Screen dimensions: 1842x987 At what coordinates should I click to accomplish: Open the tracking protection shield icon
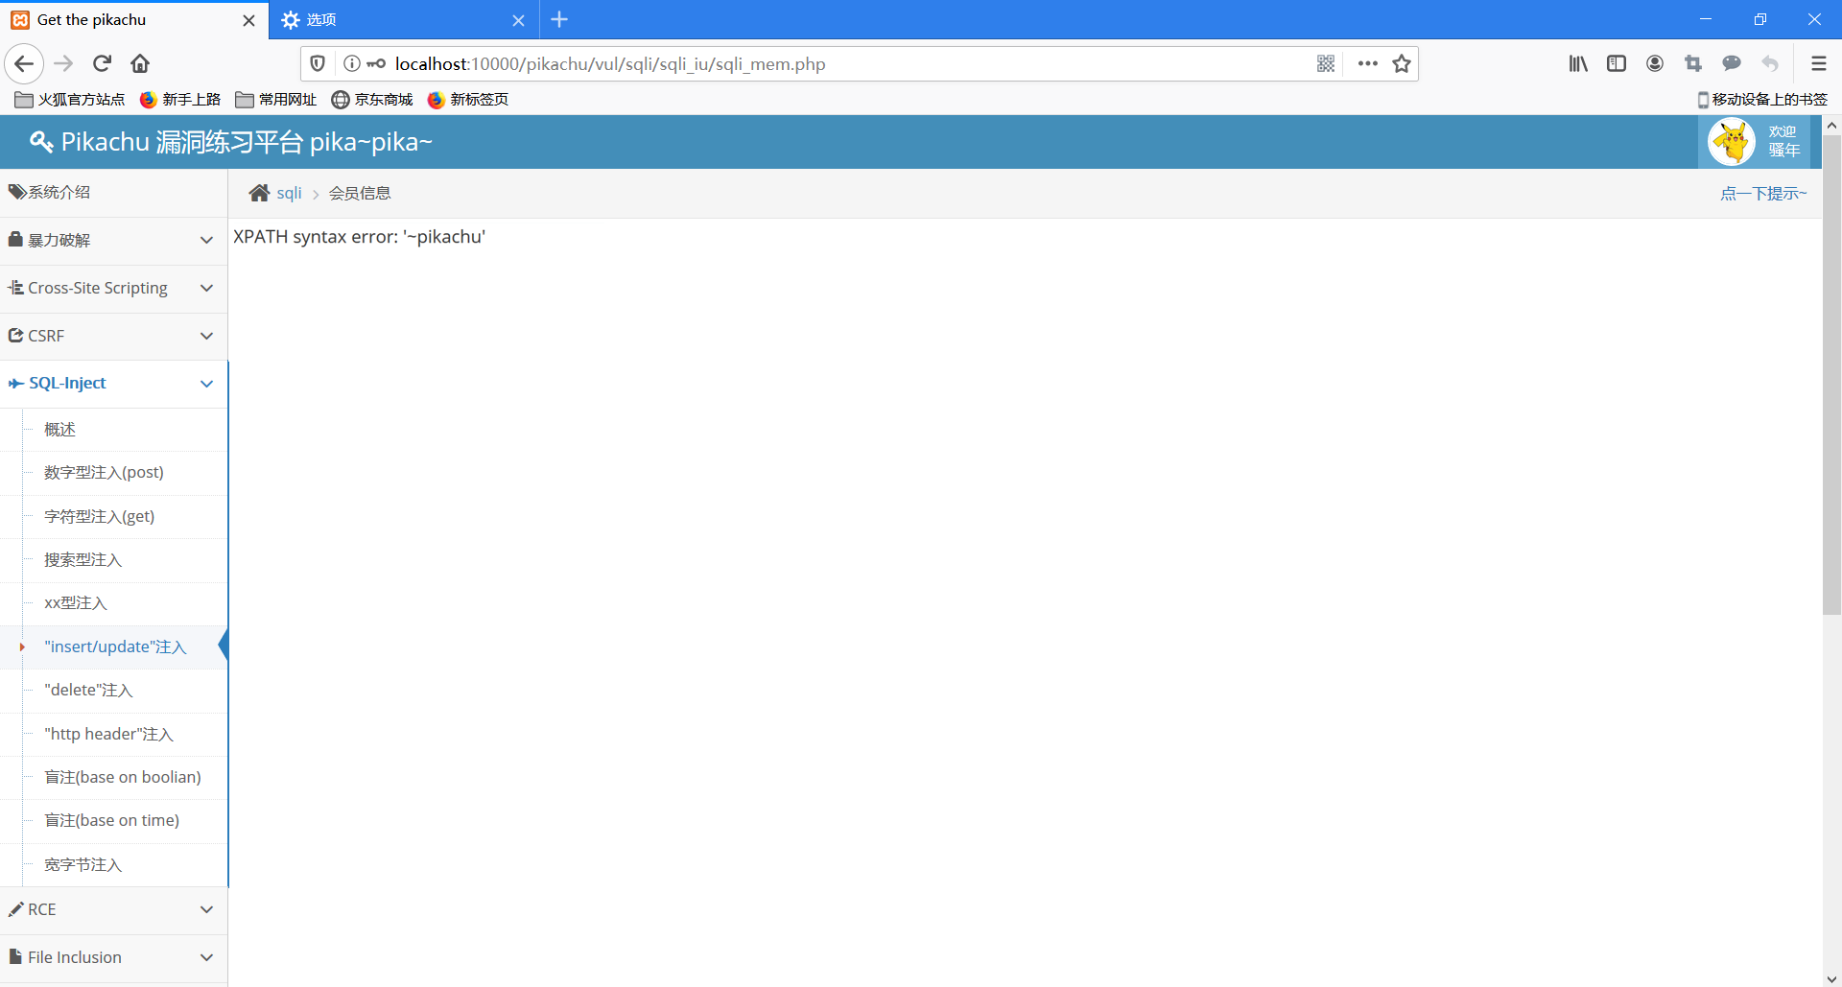[x=318, y=63]
